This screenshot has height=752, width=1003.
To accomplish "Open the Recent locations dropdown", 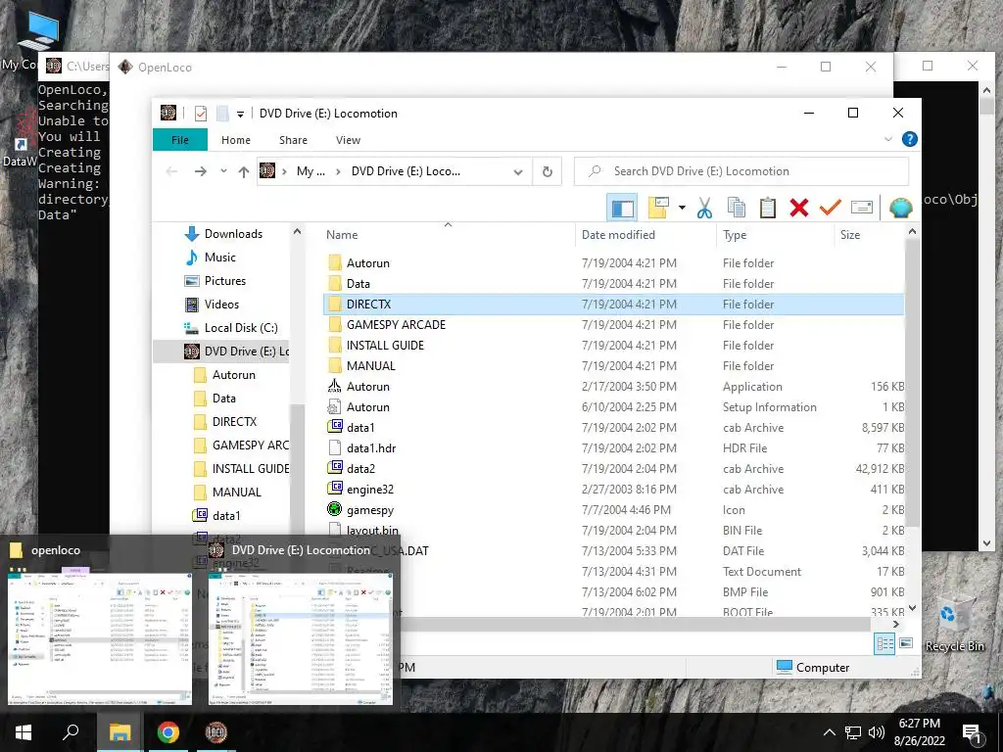I will [x=223, y=171].
